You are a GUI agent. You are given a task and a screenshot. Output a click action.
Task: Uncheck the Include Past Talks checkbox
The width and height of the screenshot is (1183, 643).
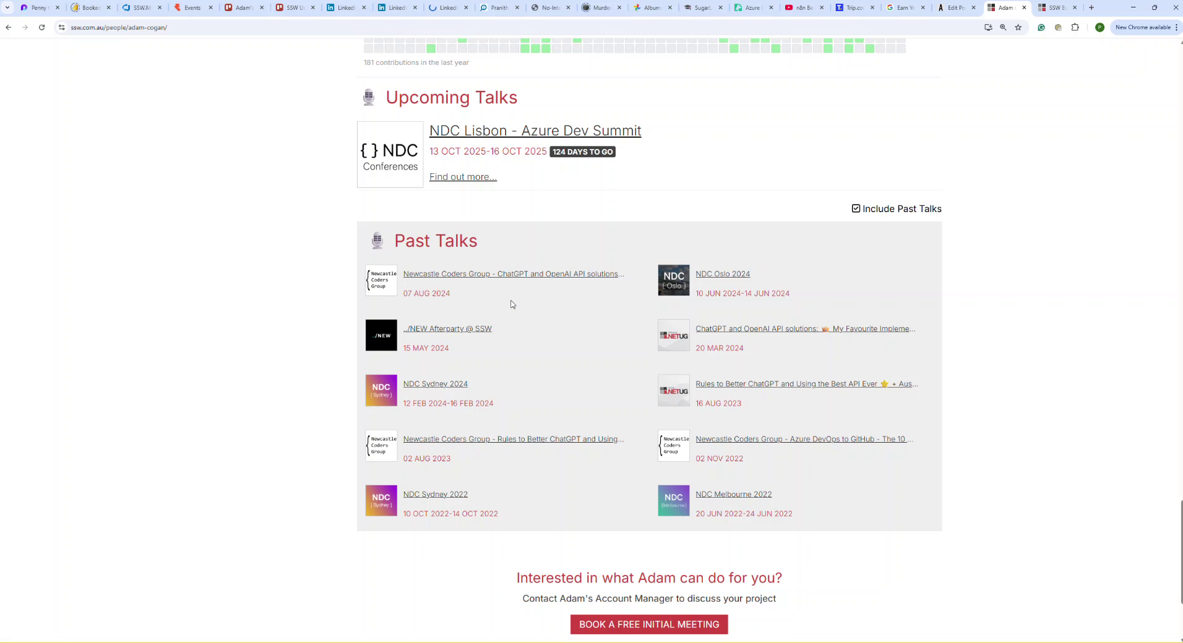click(855, 208)
